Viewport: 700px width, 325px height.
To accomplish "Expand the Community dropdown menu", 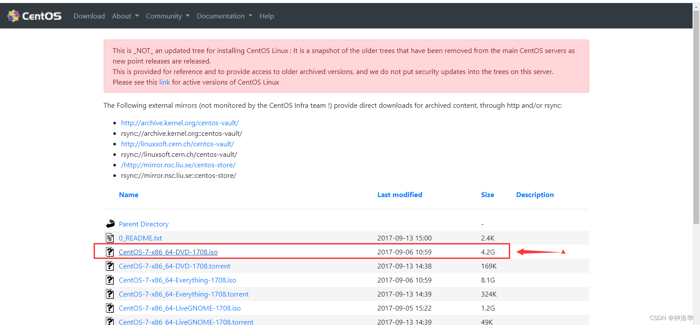I will point(168,16).
